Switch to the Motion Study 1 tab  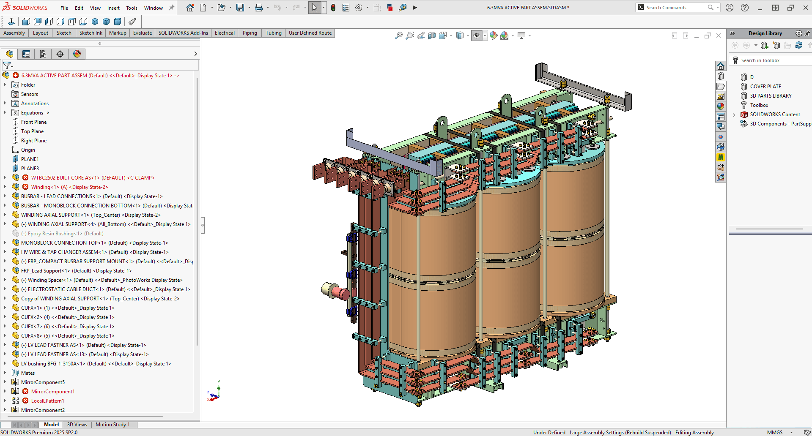tap(112, 425)
